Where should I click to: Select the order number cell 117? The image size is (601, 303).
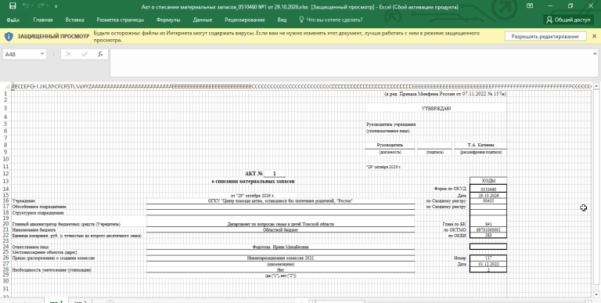[488, 258]
